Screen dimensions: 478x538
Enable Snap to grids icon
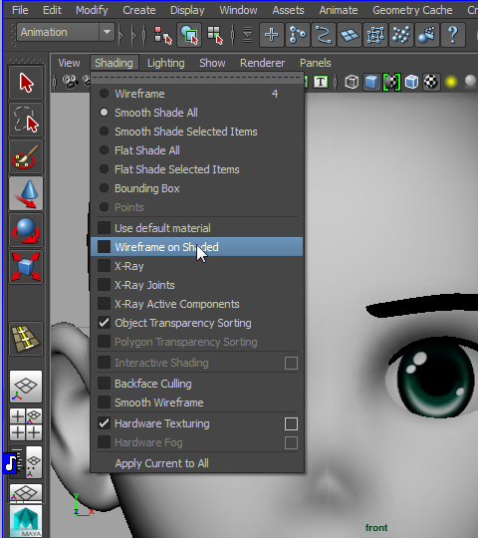pos(272,34)
